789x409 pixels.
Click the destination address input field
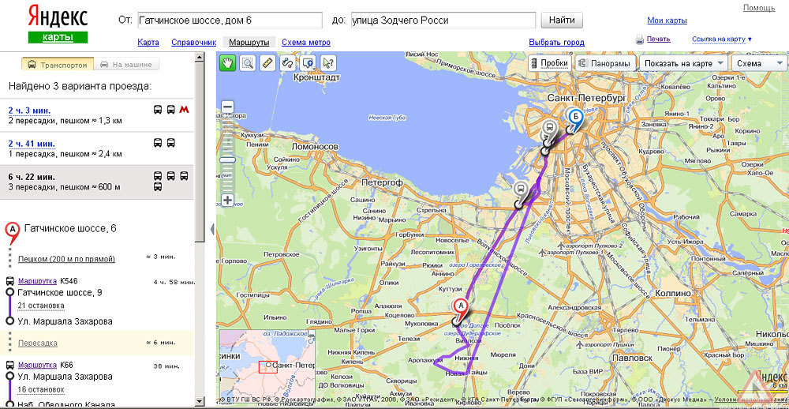(x=443, y=21)
